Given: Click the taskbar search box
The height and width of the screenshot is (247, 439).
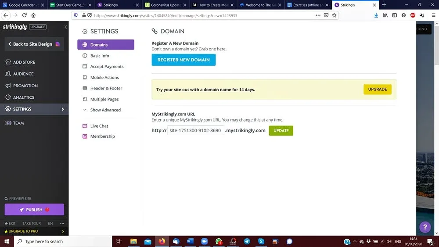Looking at the screenshot, I should [x=63, y=241].
